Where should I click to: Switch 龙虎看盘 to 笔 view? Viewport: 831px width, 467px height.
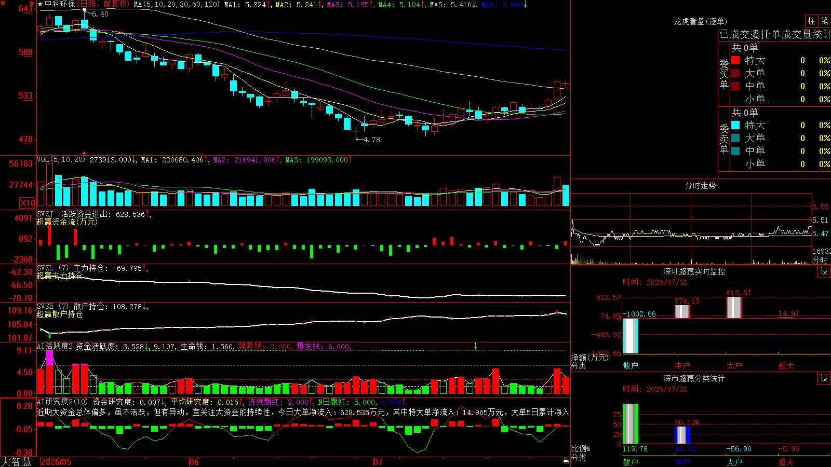(x=824, y=21)
